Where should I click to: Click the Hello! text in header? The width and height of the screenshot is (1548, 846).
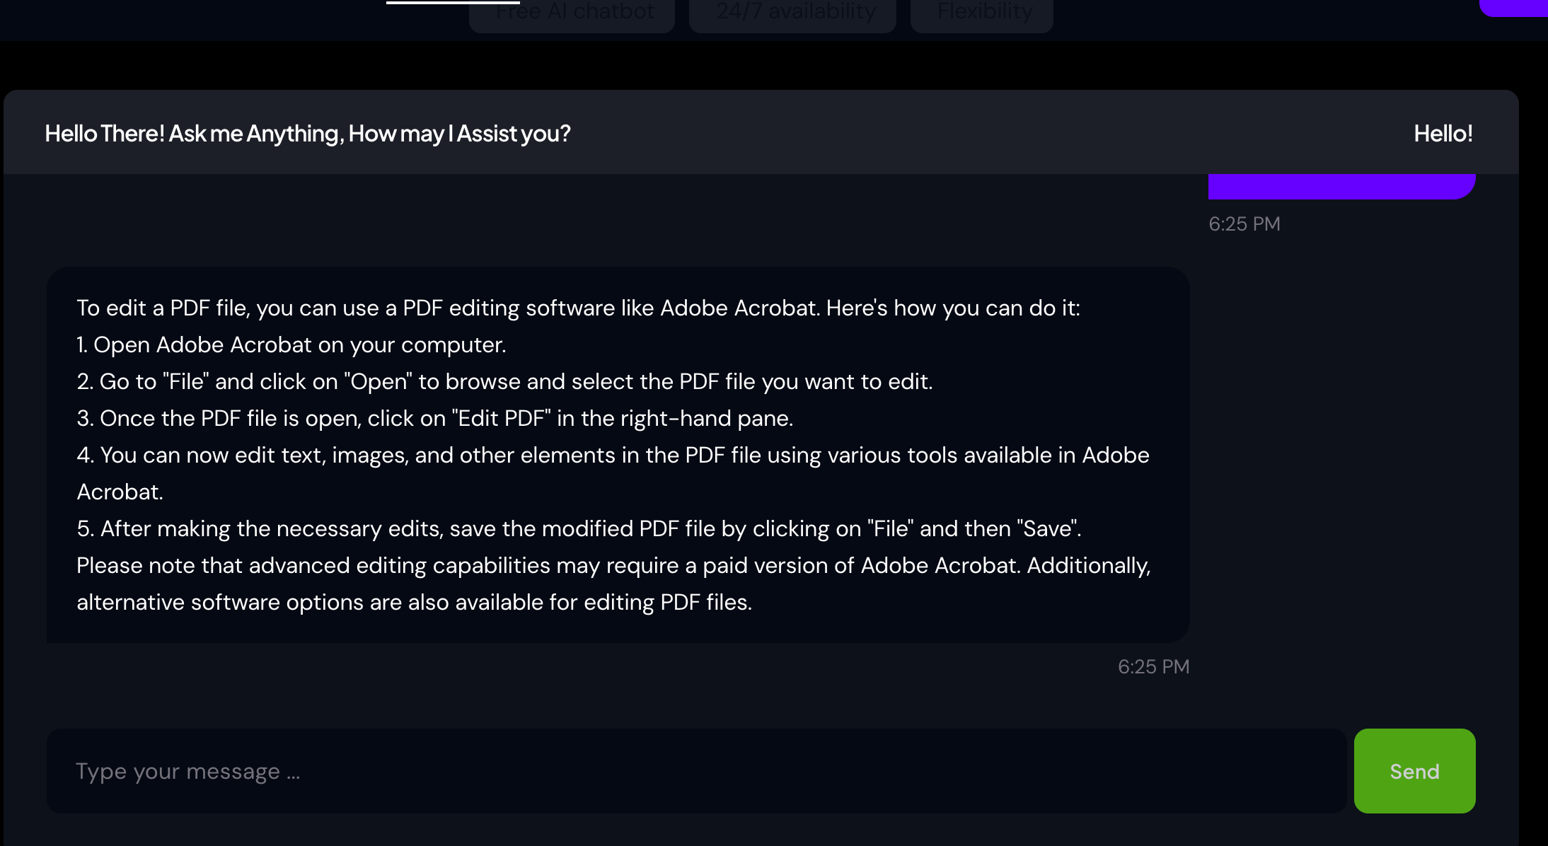click(x=1443, y=133)
